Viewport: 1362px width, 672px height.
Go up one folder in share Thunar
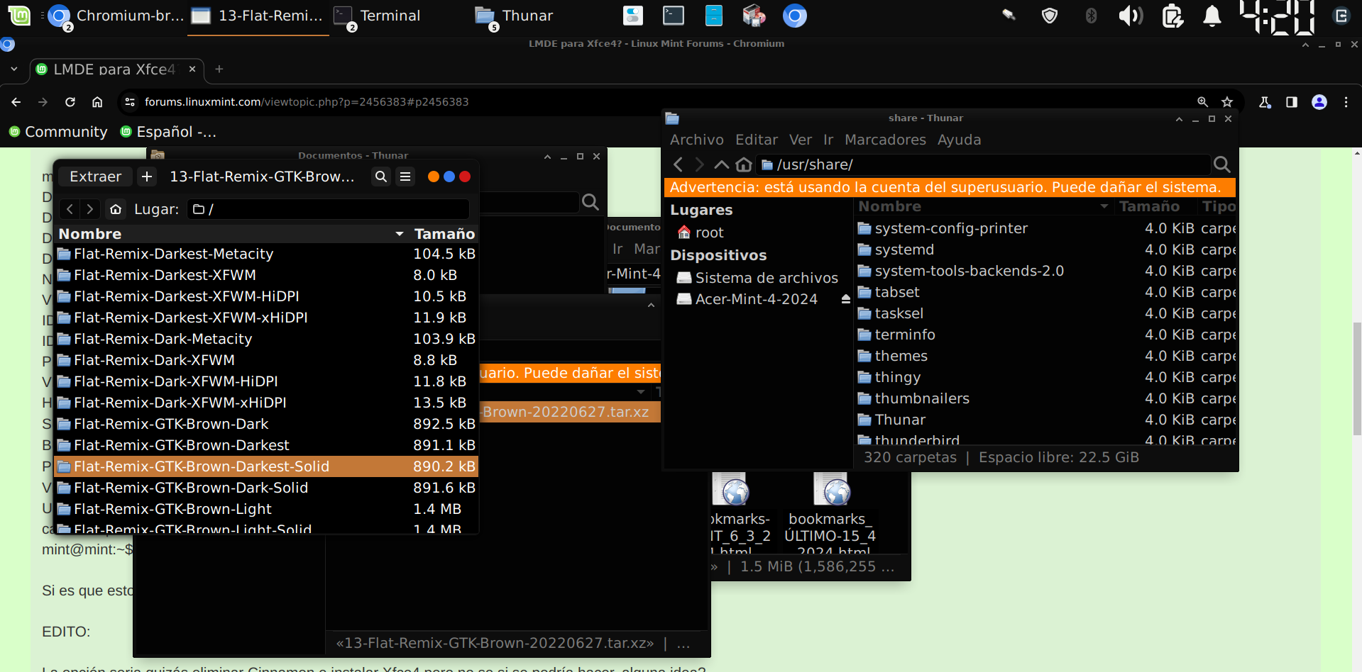click(721, 164)
